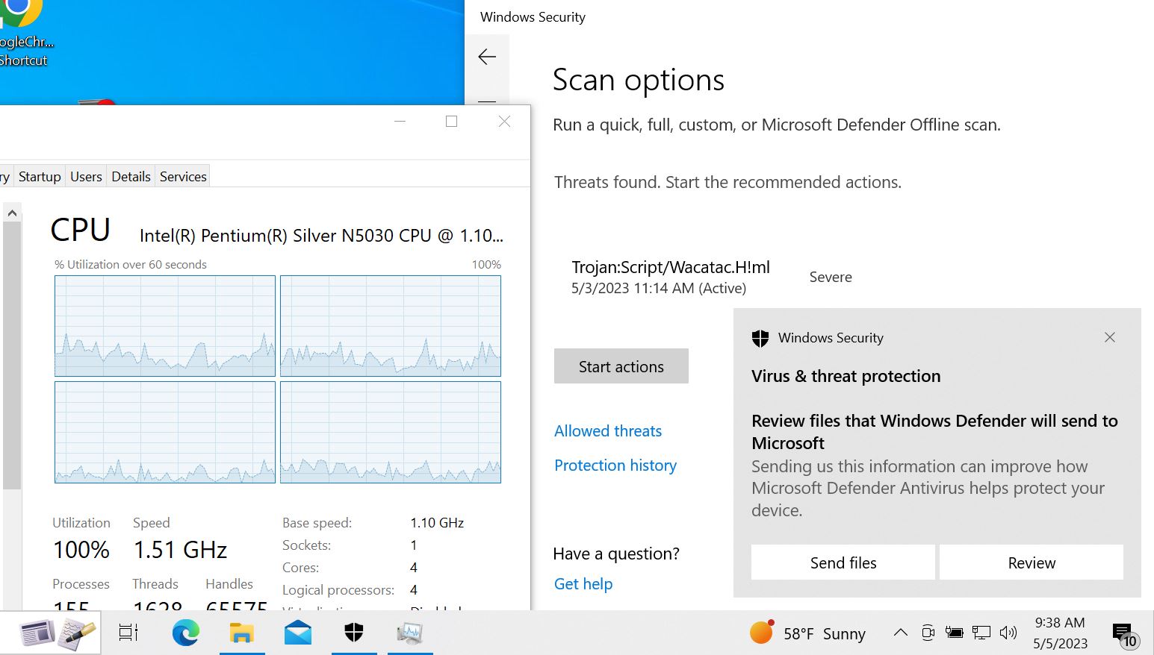1154x655 pixels.
Task: Click Send files in the notification
Action: [x=843, y=562]
